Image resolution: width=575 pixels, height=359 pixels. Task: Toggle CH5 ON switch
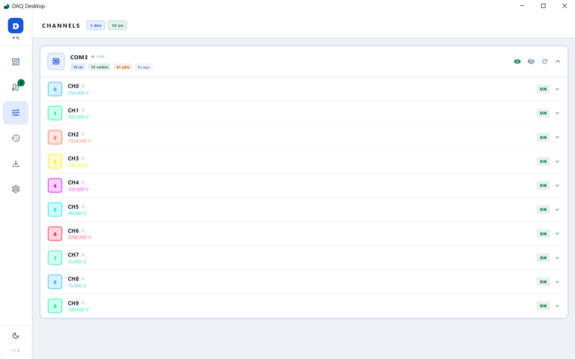[543, 209]
